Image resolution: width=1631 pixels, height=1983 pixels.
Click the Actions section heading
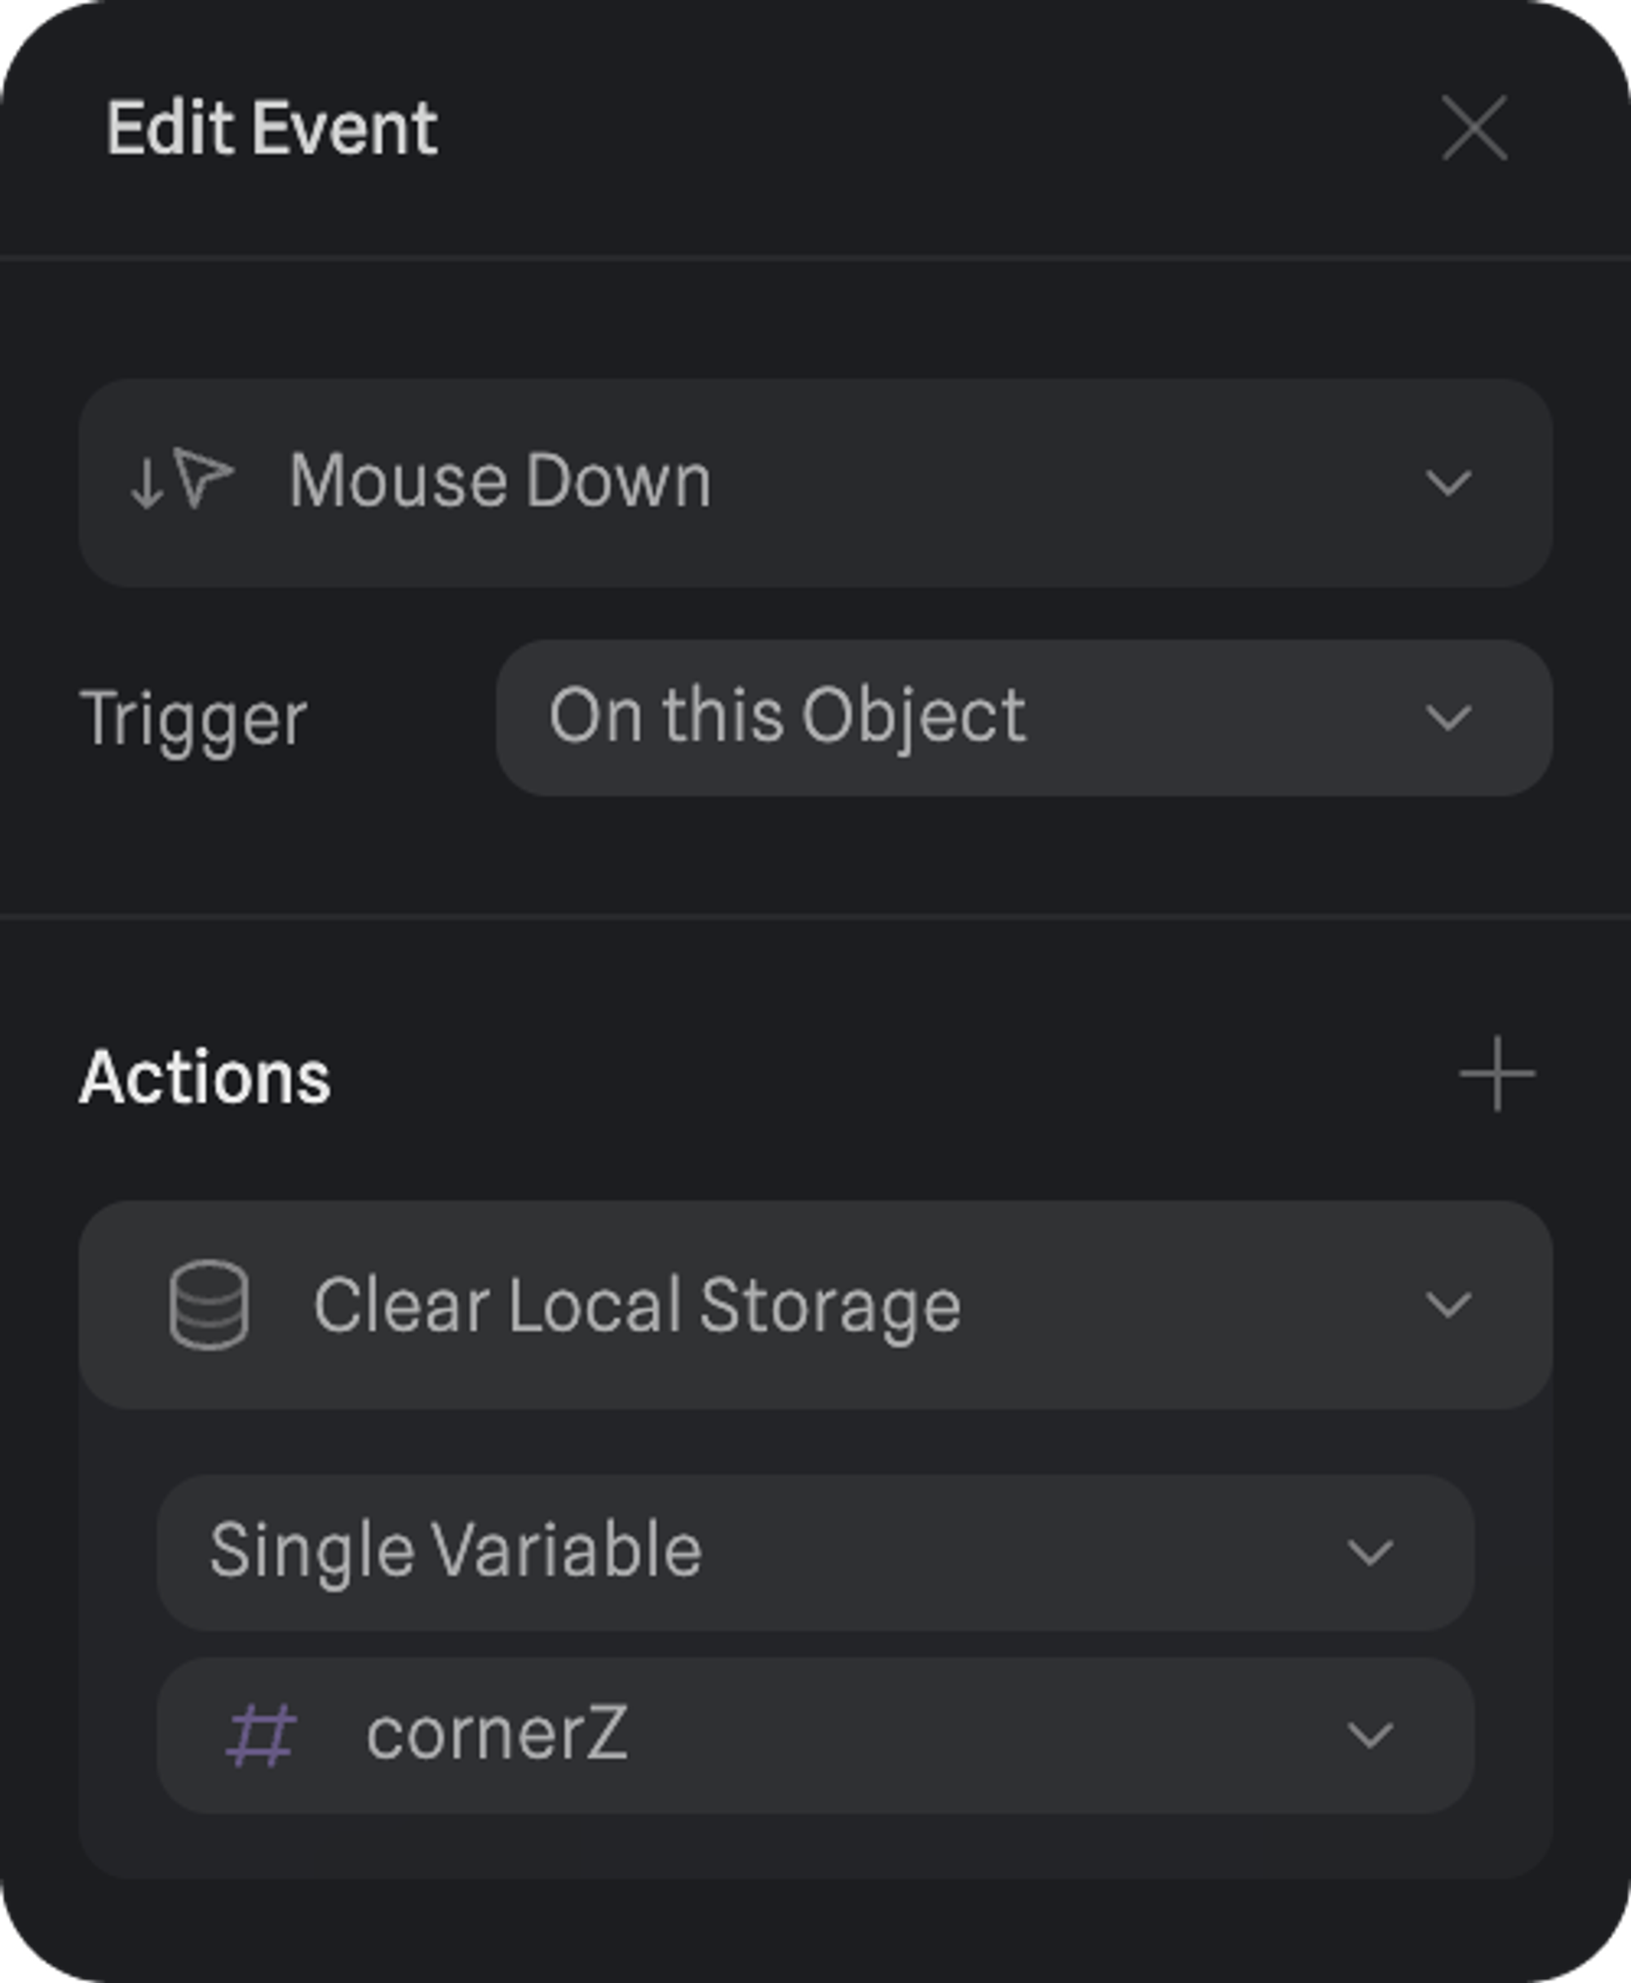pos(205,1076)
